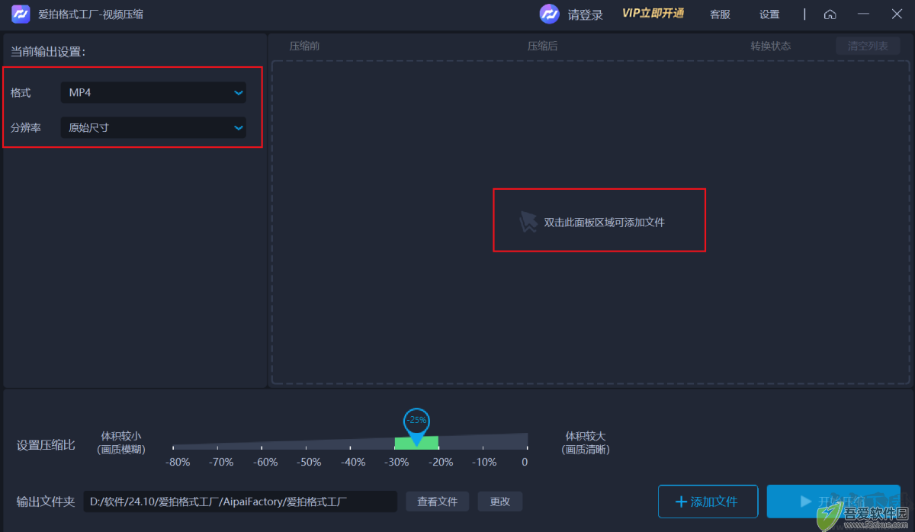Click the 体积较小 label
This screenshot has height=532, width=915.
[120, 436]
